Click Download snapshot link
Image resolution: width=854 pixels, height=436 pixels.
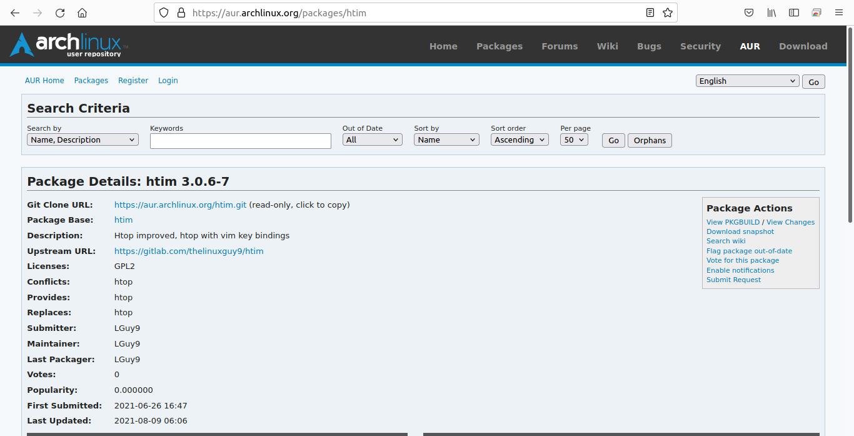click(x=740, y=231)
